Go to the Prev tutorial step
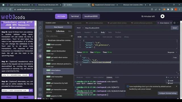This screenshot has width=182, height=102. point(9,97)
